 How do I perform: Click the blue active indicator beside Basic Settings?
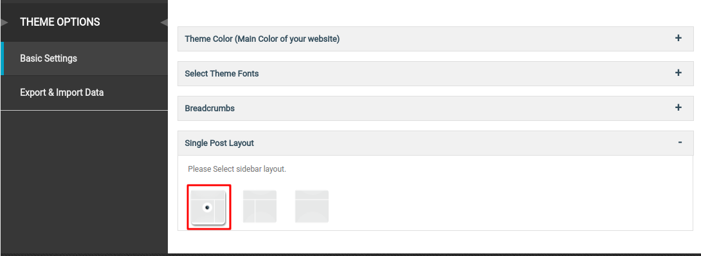(x=2, y=59)
